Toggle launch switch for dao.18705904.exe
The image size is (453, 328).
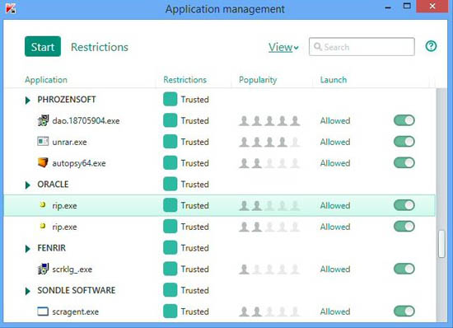coord(404,120)
